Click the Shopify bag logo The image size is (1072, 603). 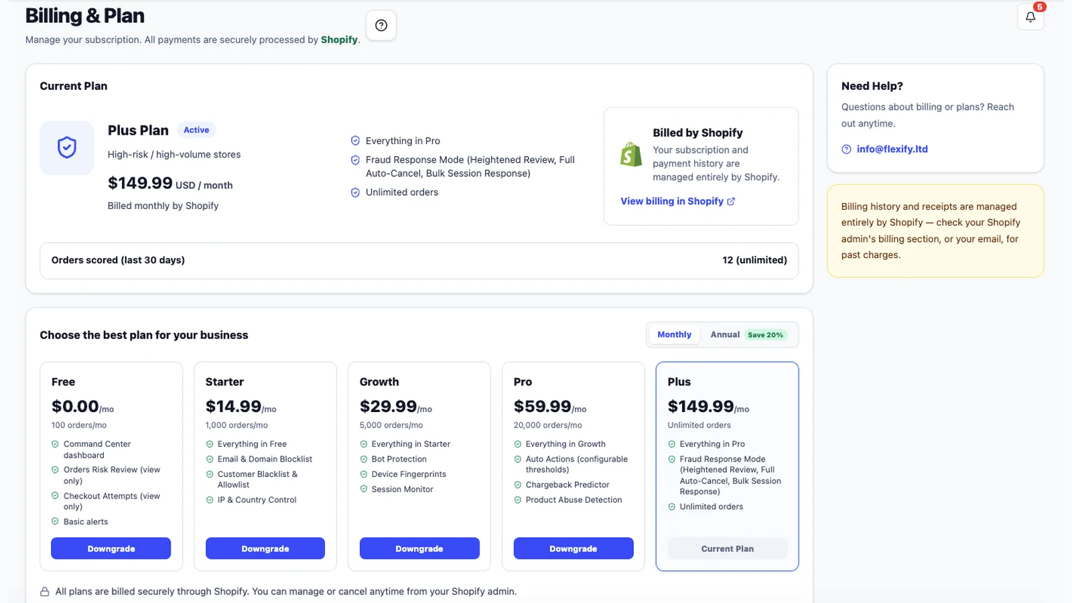pyautogui.click(x=631, y=154)
